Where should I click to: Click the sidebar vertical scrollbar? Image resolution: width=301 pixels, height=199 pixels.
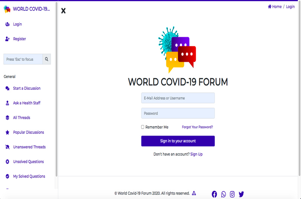[56, 90]
